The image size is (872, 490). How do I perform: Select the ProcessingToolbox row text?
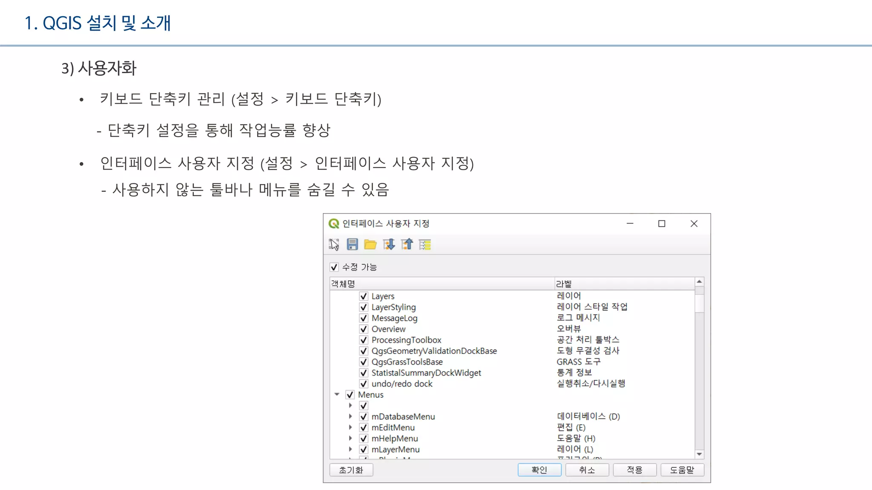[x=406, y=340]
